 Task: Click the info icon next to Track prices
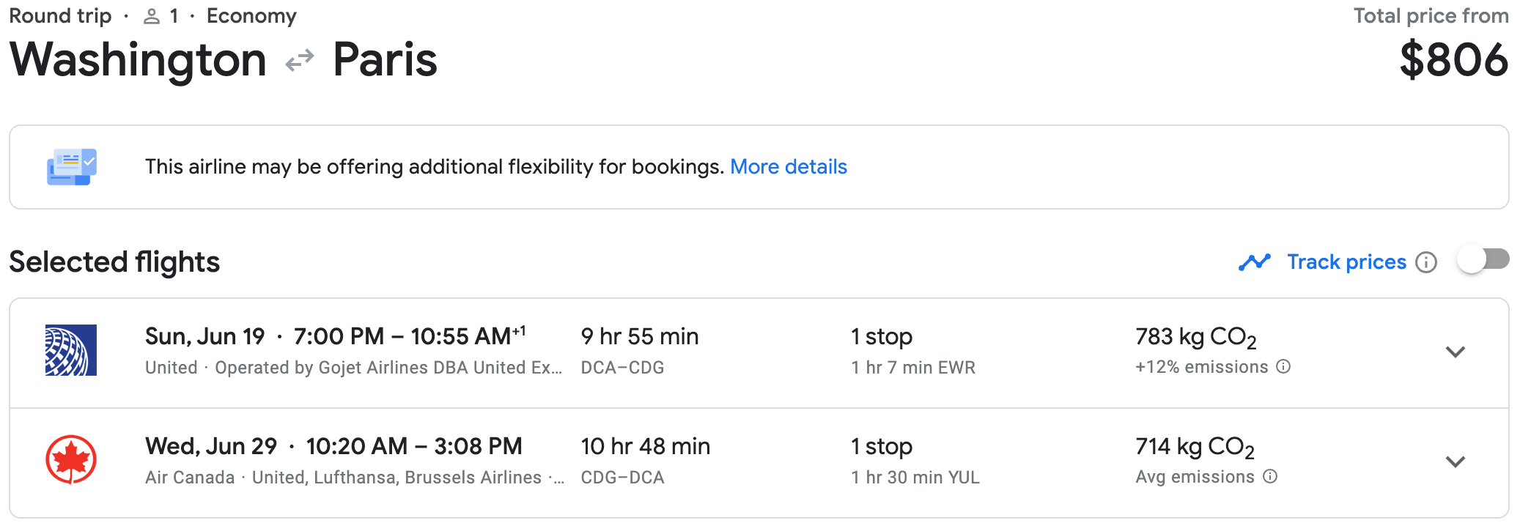coord(1427,261)
